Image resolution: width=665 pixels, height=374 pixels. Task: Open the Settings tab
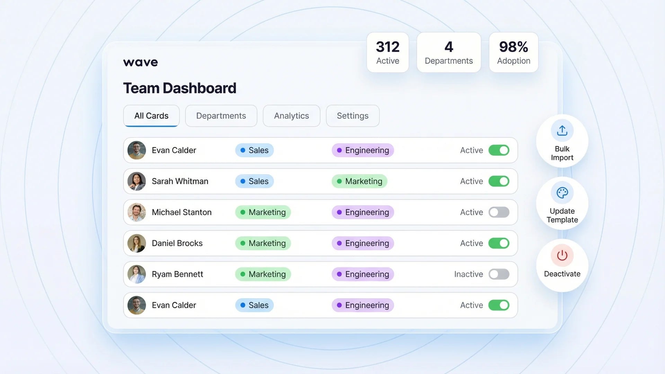[353, 116]
